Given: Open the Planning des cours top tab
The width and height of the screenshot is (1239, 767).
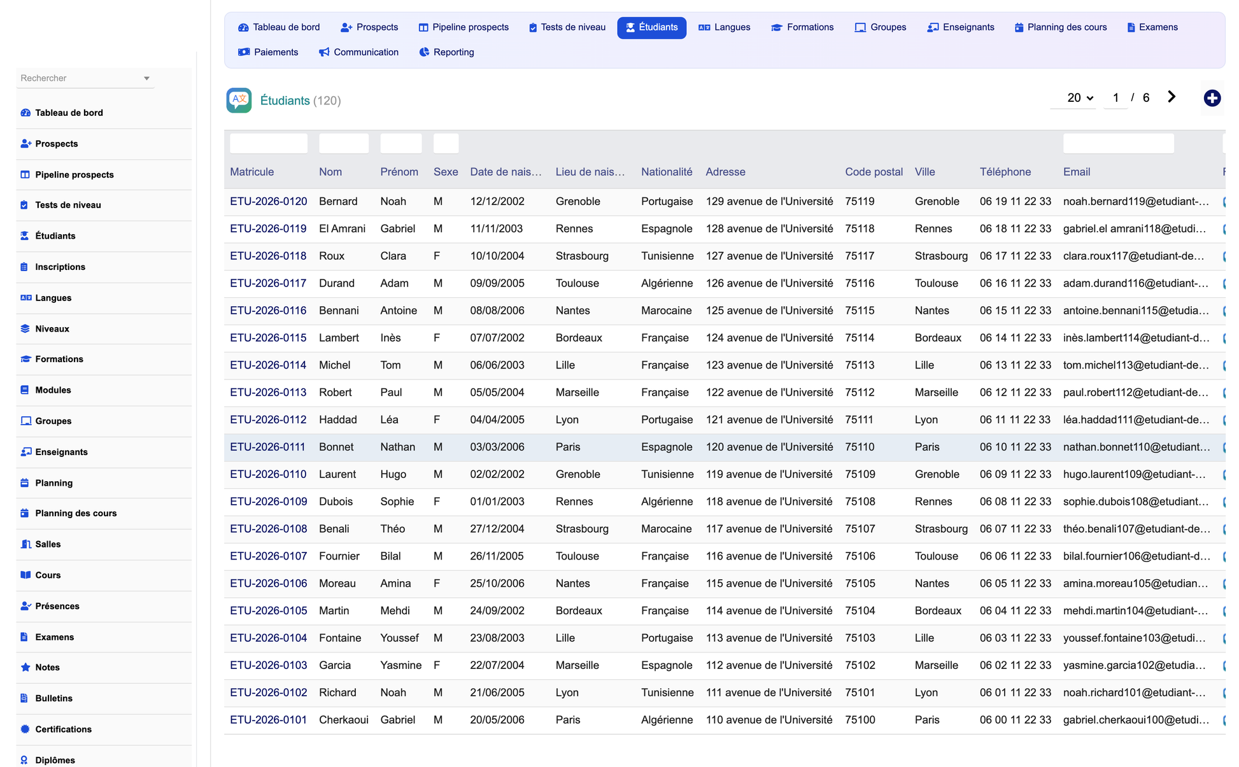Looking at the screenshot, I should tap(1061, 27).
